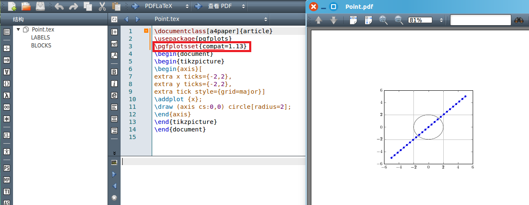The height and width of the screenshot is (205, 529).
Task: Apply italic formatting
Action: 114,84
